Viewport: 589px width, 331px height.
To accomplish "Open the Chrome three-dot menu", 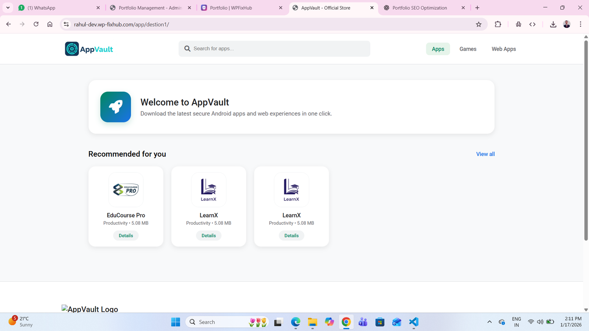I will 581,24.
